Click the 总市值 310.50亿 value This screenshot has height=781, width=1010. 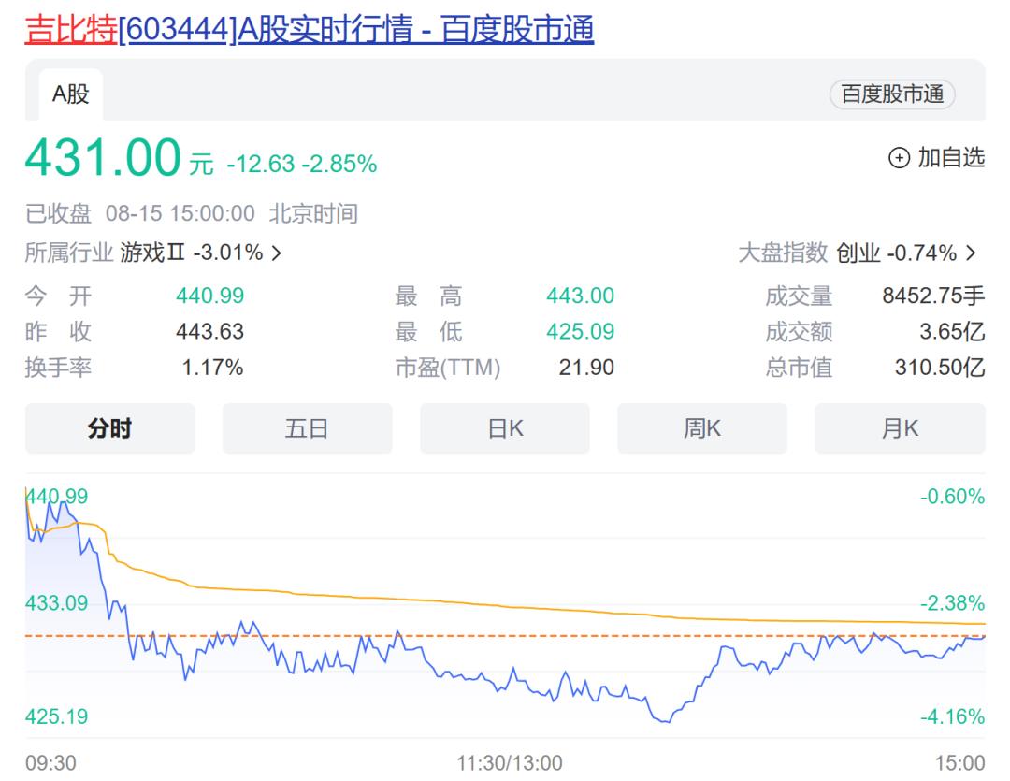pos(939,369)
